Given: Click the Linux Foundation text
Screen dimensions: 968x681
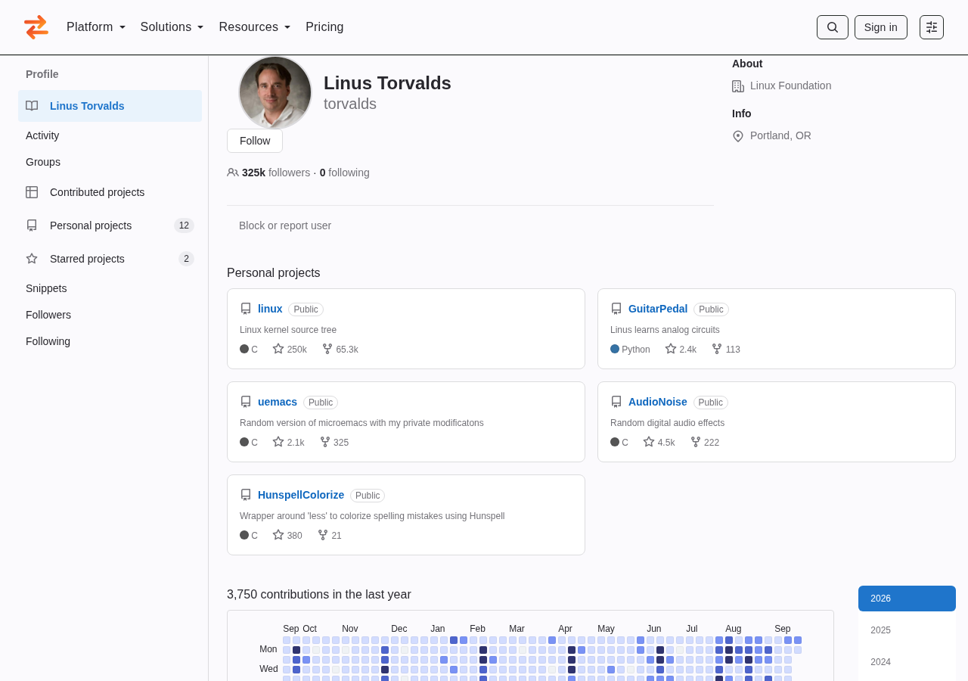Looking at the screenshot, I should point(790,86).
